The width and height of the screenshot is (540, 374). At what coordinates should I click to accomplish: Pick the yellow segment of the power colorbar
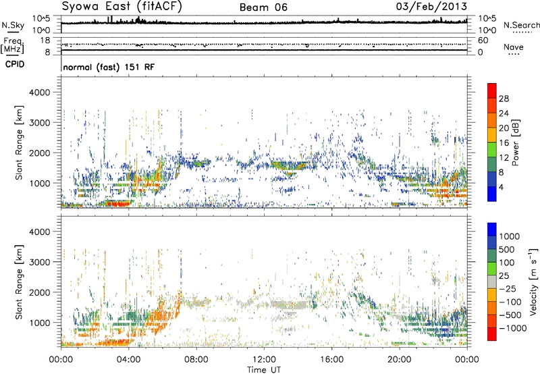[492, 135]
